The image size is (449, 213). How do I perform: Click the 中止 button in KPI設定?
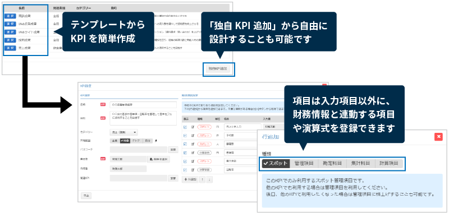86,196
